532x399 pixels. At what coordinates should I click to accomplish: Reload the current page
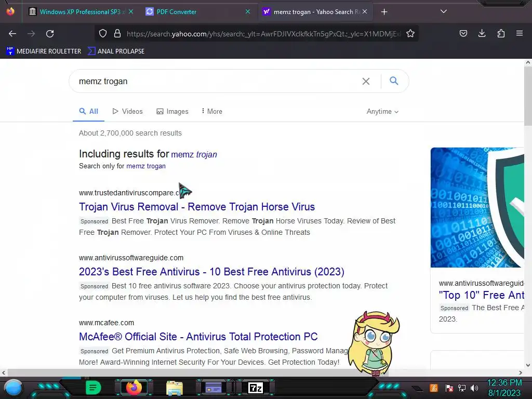click(x=50, y=34)
